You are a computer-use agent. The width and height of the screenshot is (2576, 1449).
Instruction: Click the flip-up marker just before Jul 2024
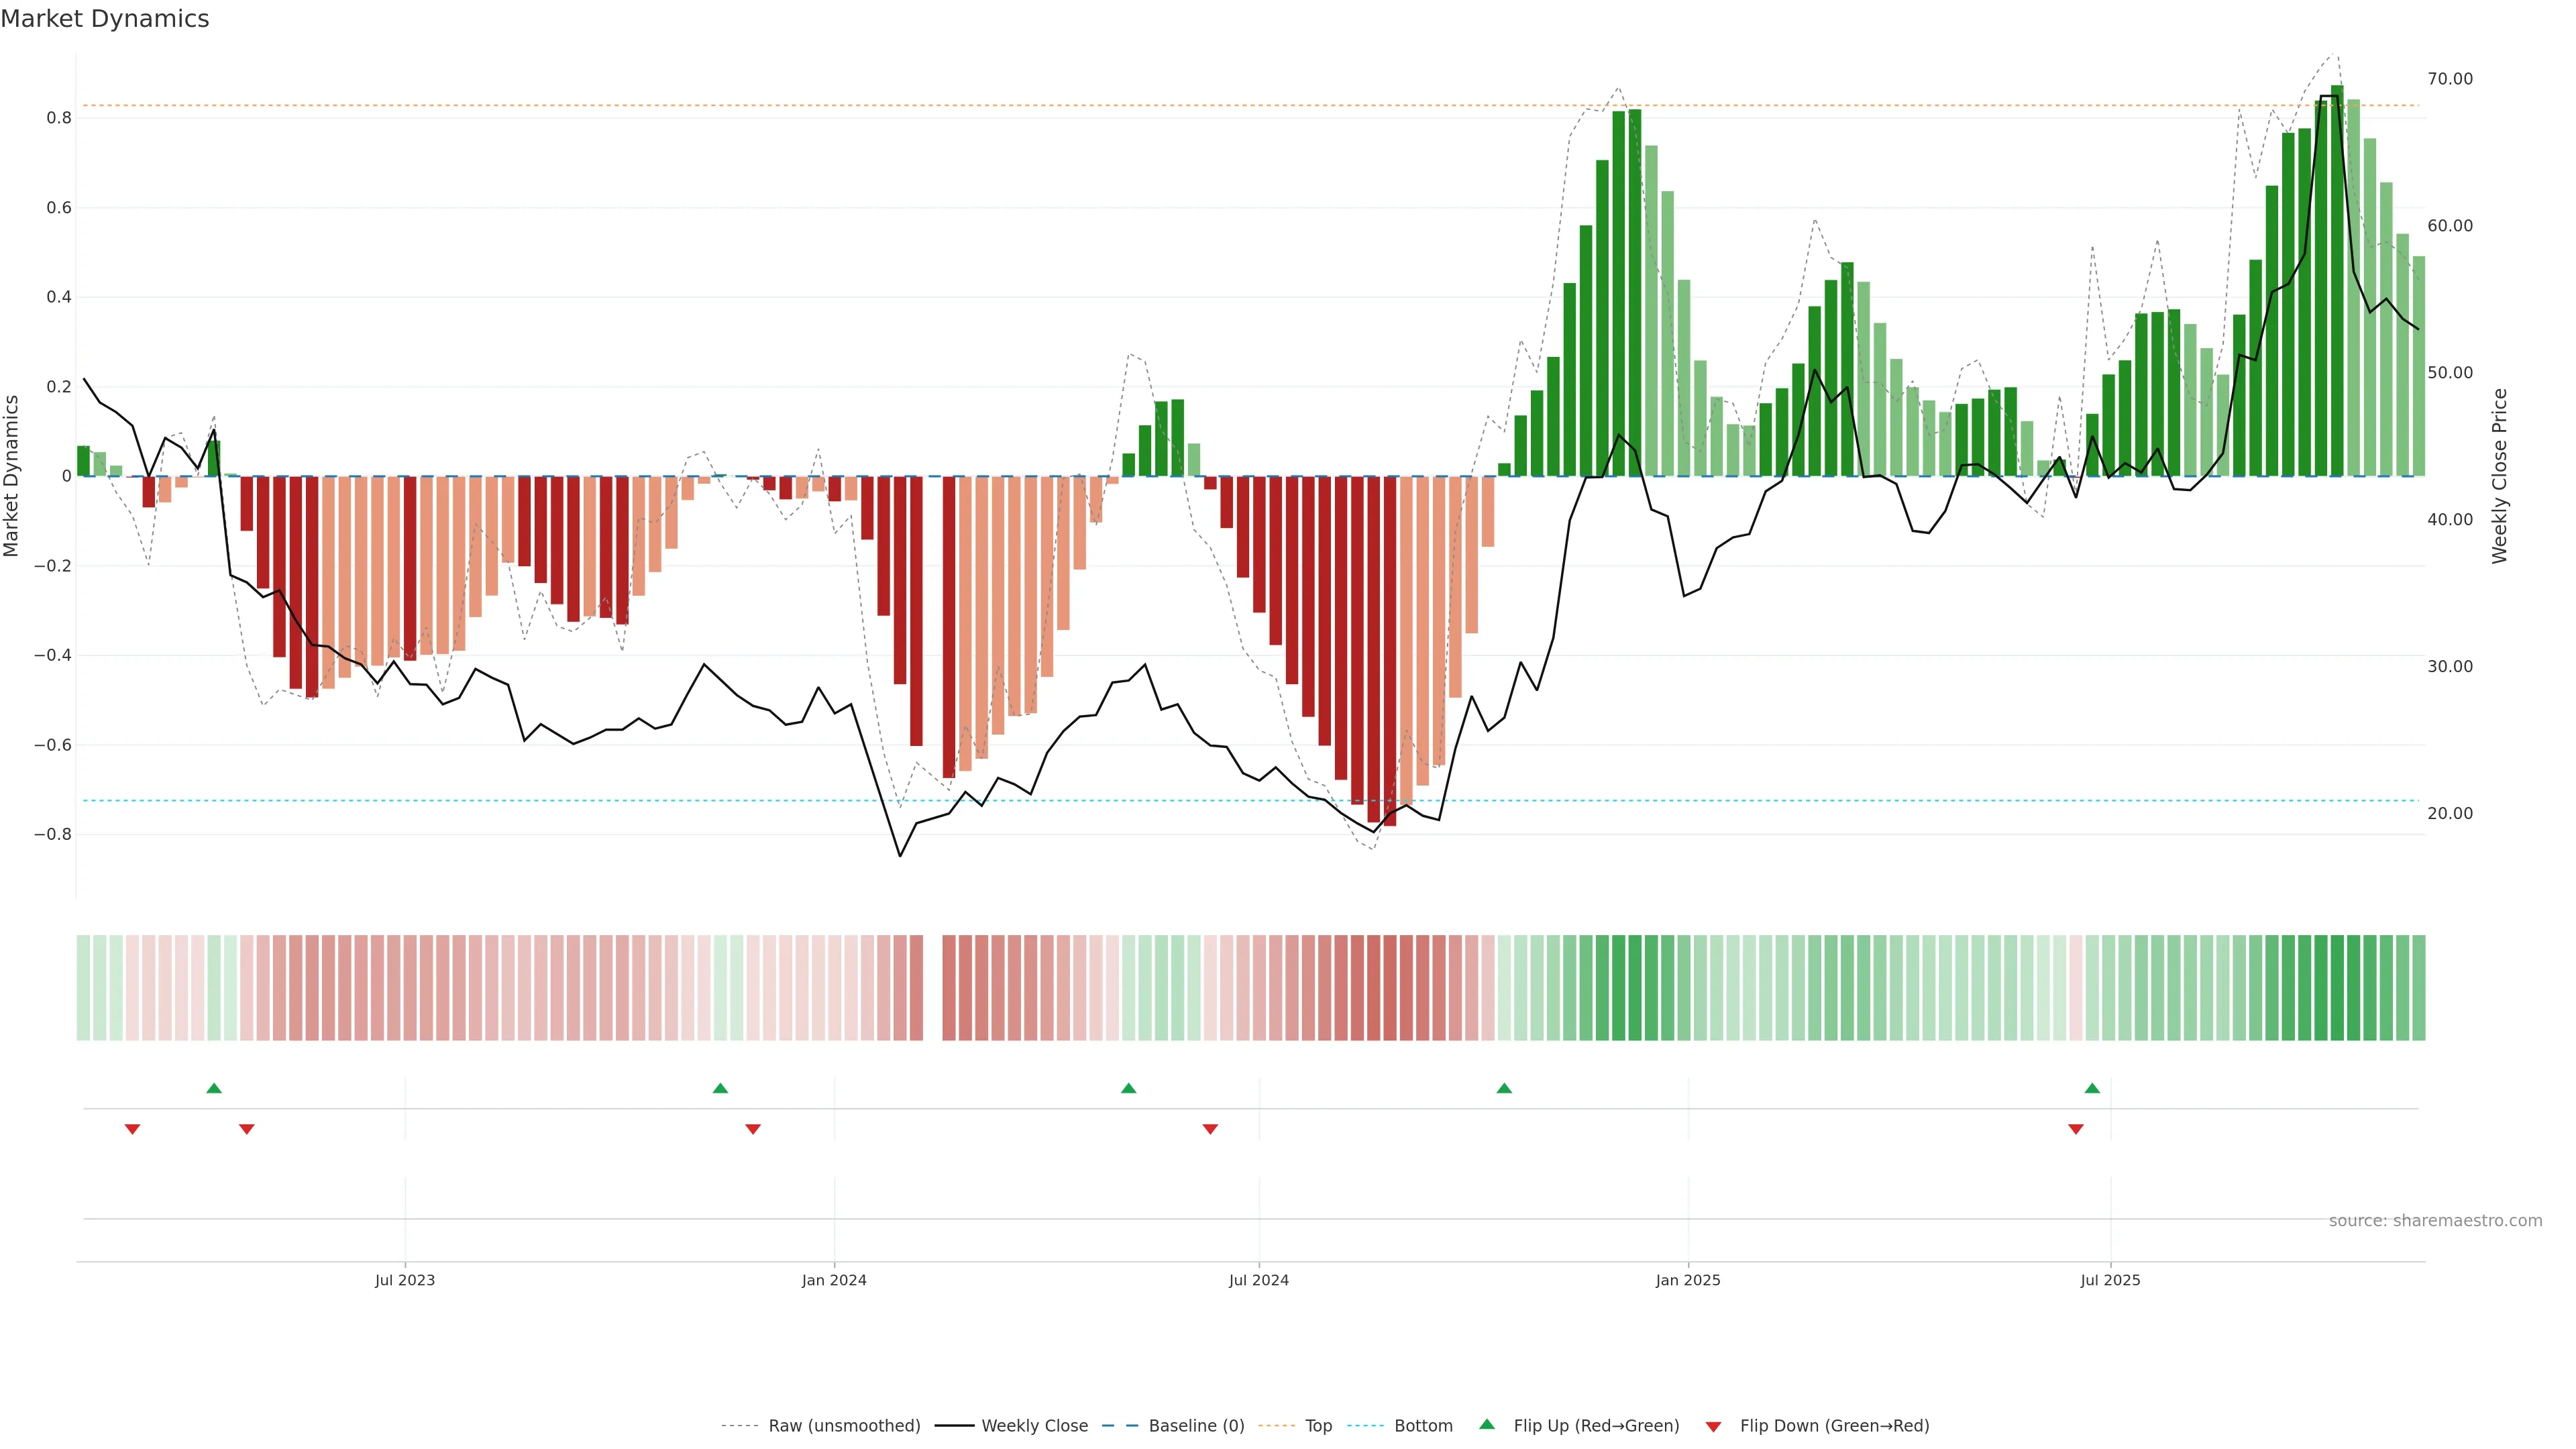point(1129,1088)
